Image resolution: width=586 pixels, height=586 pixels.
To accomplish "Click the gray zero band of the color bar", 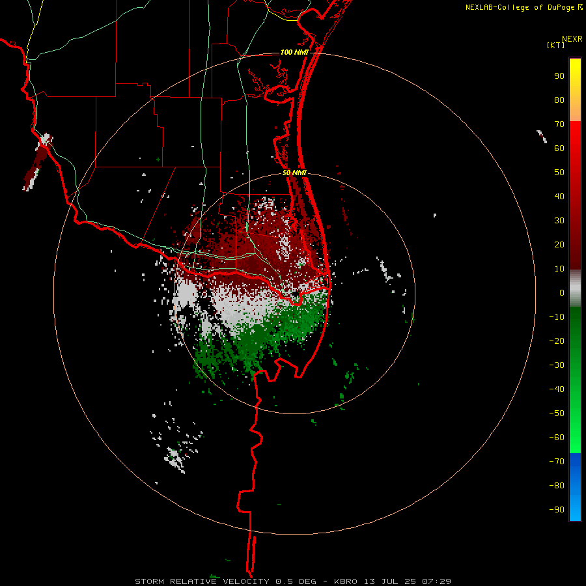I will pyautogui.click(x=575, y=288).
